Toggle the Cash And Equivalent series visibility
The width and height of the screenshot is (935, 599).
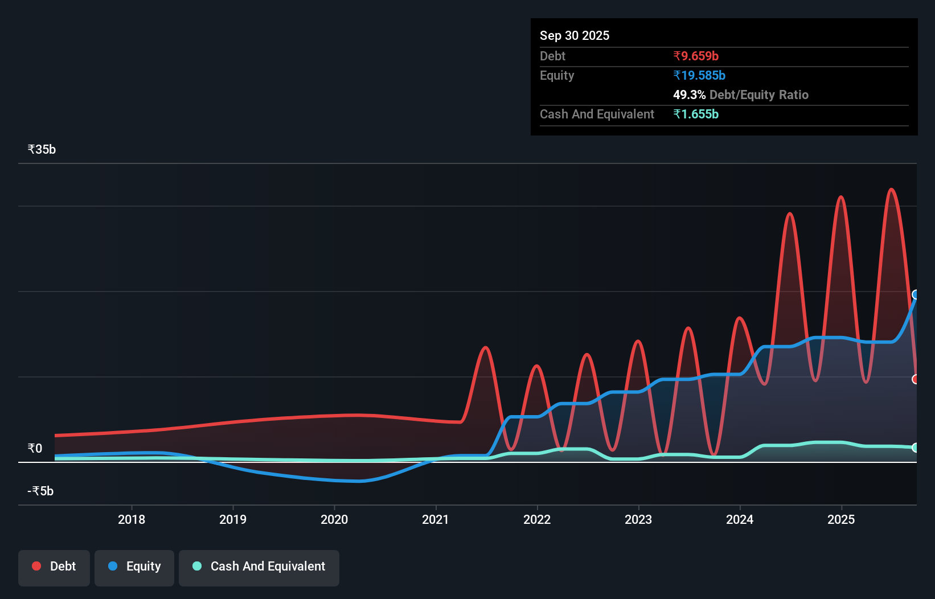[x=259, y=567]
